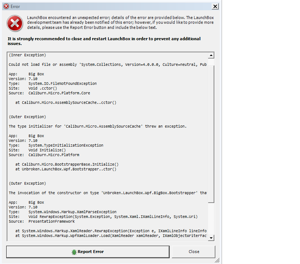Click the Report Error button
The height and width of the screenshot is (264, 300).
click(x=88, y=252)
